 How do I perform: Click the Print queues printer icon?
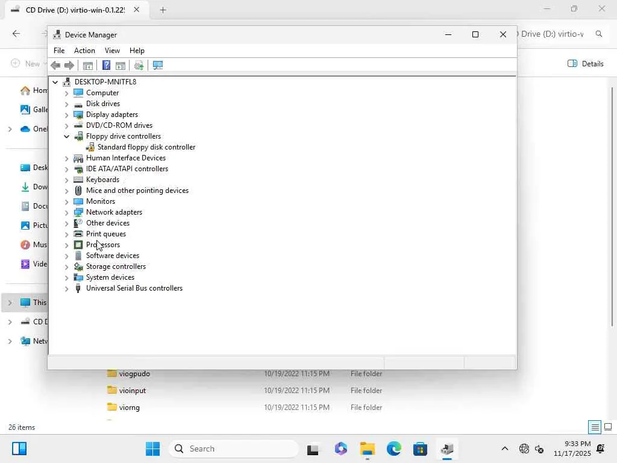click(78, 234)
